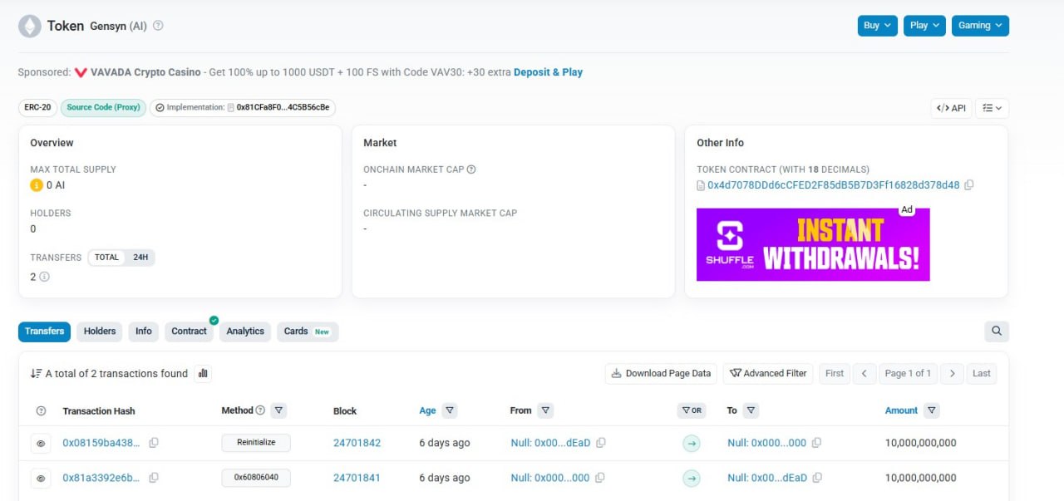Click the help icon in the table header
Image resolution: width=1064 pixels, height=501 pixels.
(x=42, y=410)
